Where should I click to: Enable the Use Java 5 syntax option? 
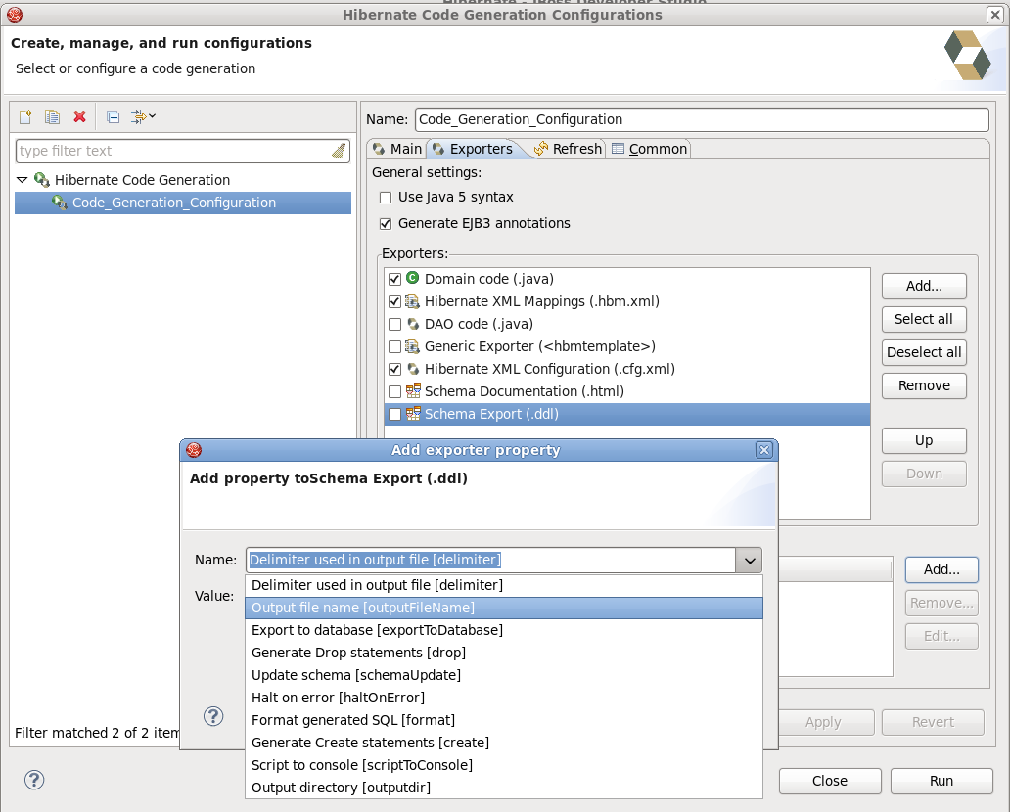pyautogui.click(x=386, y=197)
